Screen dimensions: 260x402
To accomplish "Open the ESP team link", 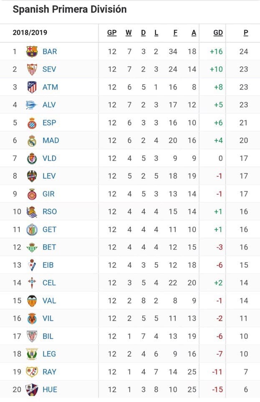I will coord(49,123).
